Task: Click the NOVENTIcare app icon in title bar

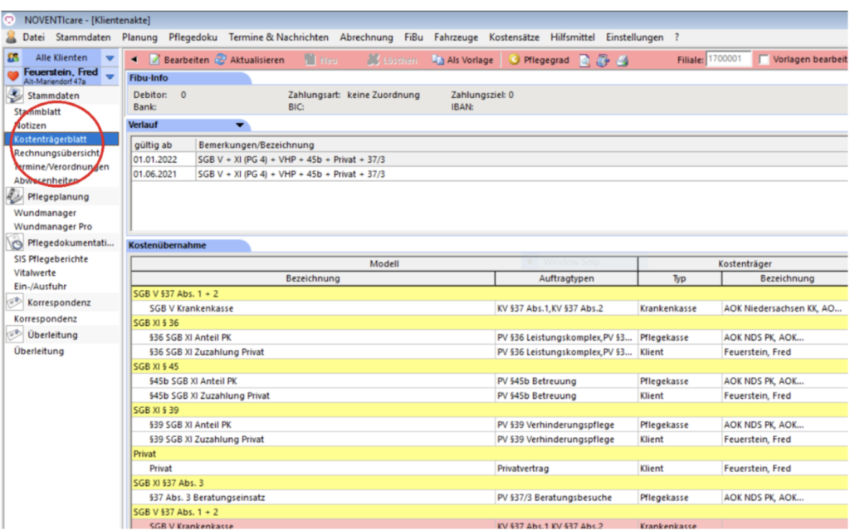Action: click(x=9, y=20)
